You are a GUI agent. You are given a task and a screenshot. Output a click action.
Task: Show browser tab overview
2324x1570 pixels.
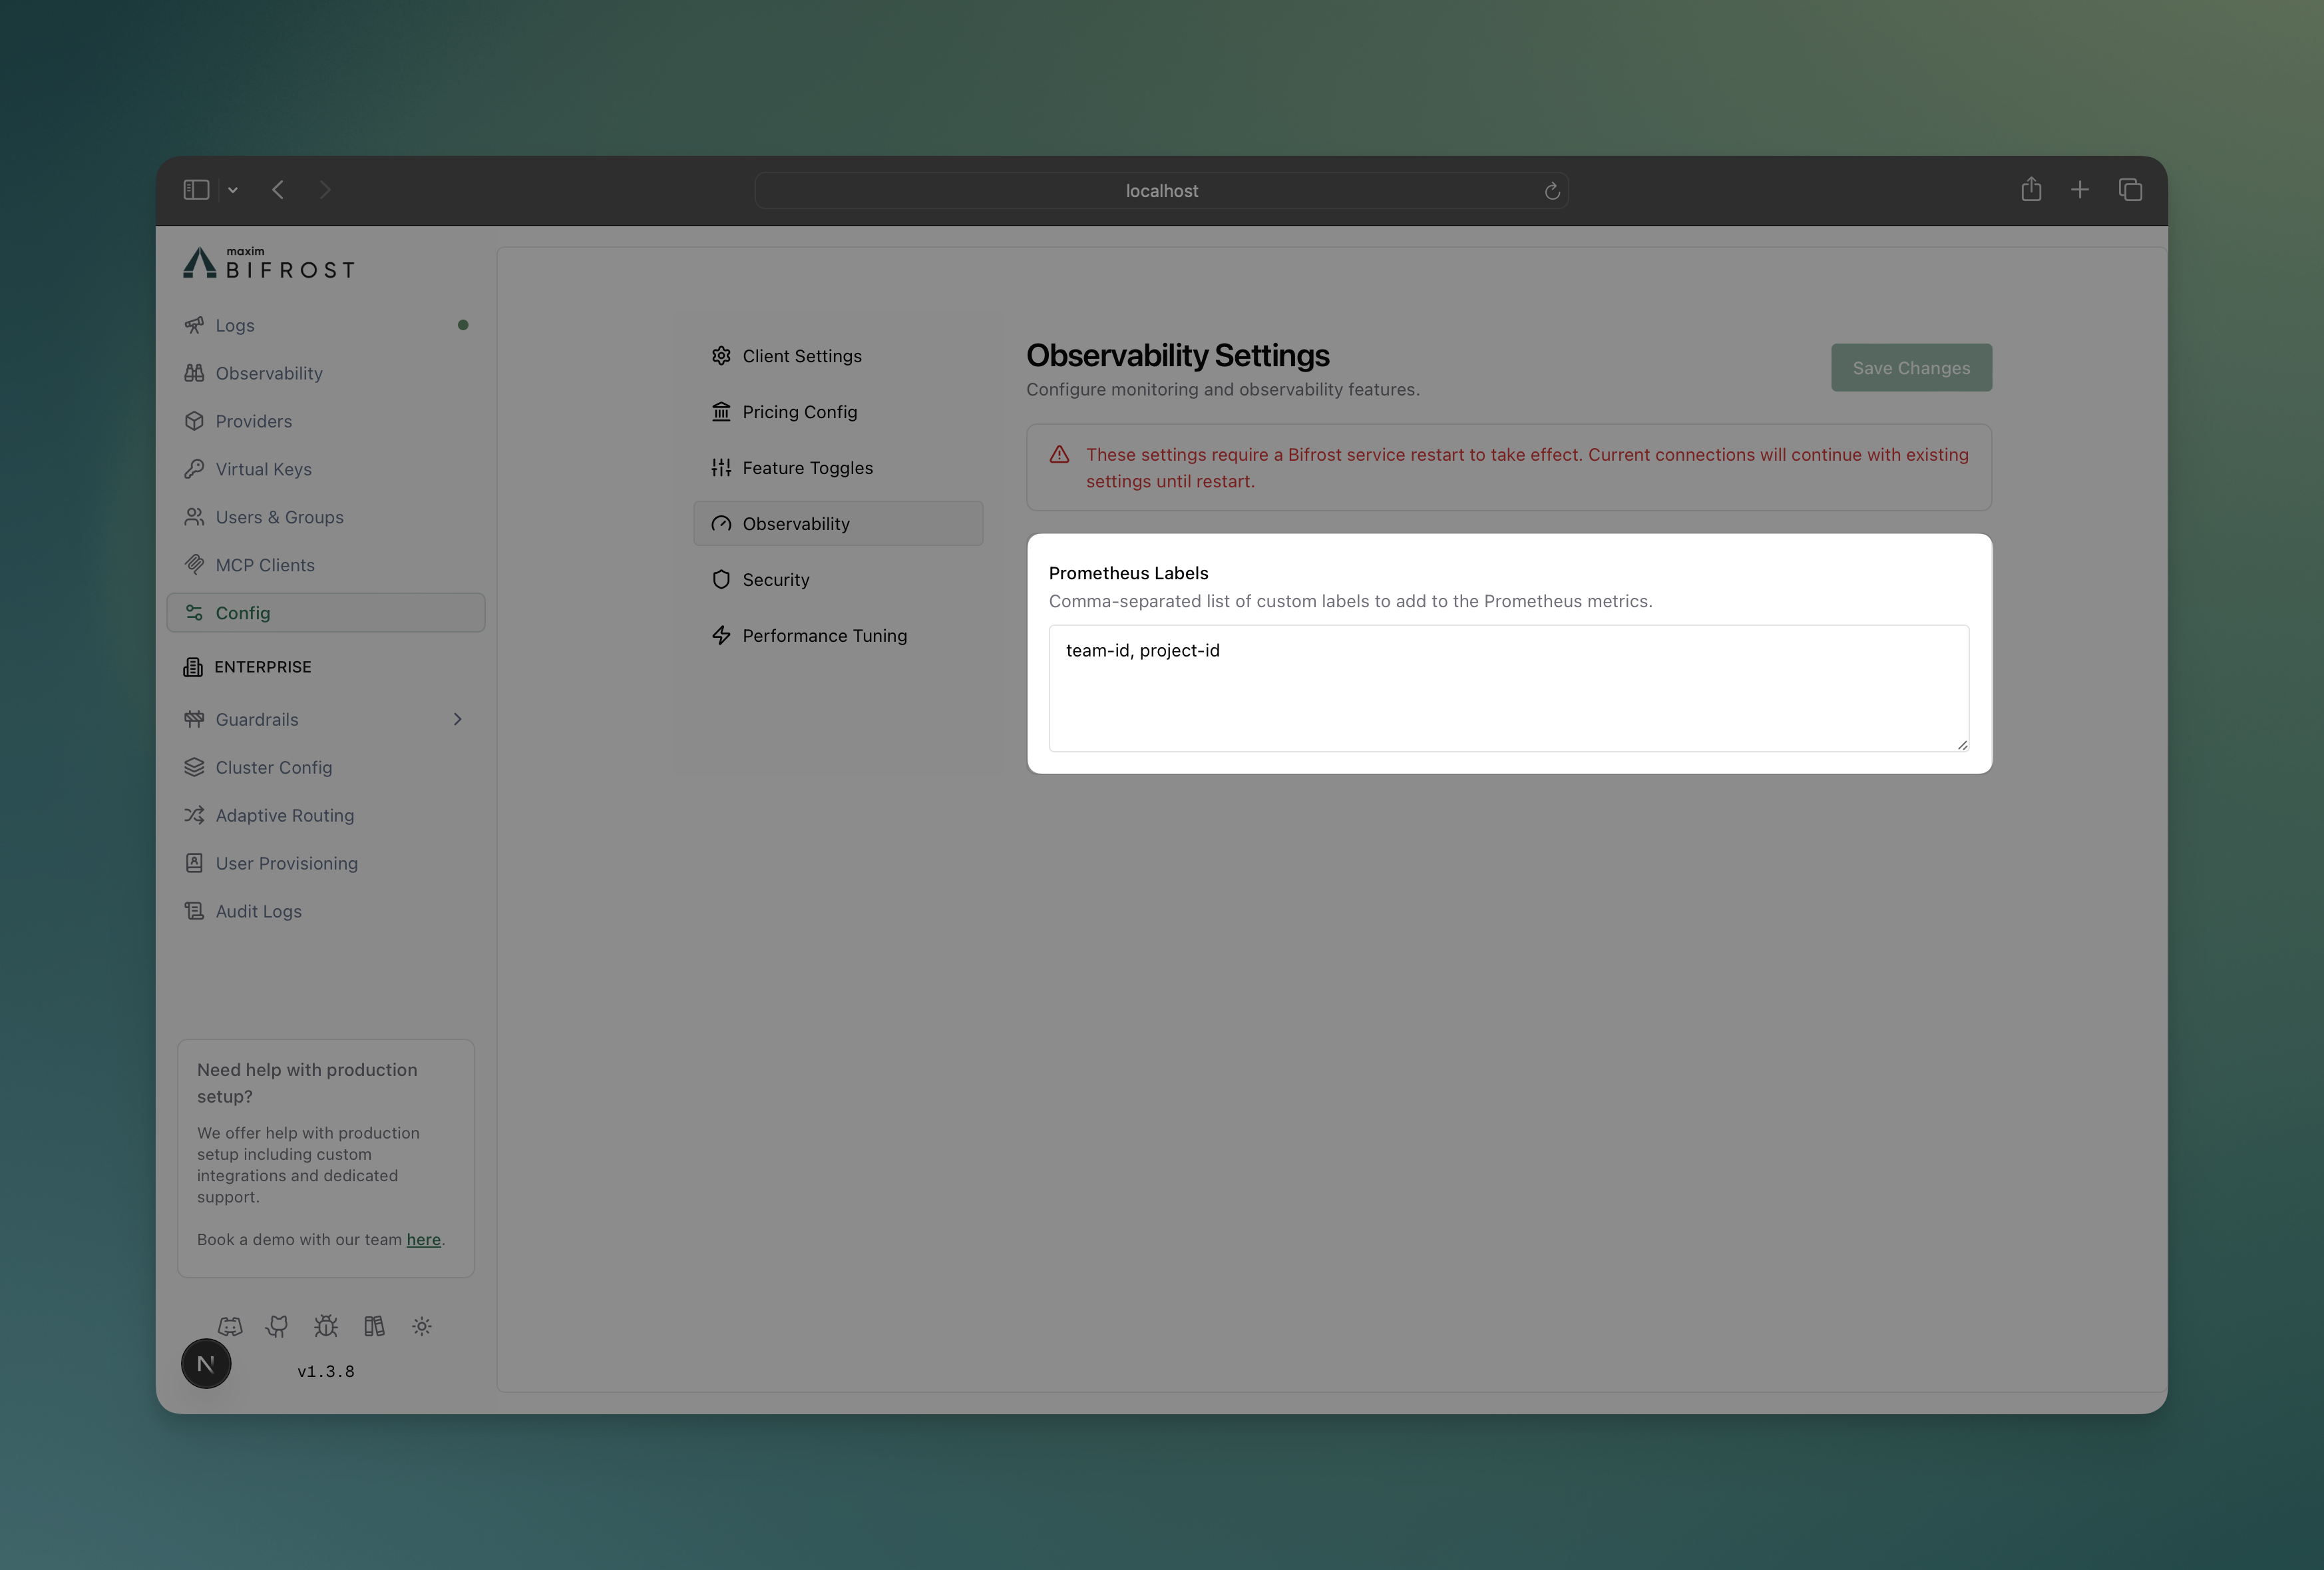click(2130, 190)
